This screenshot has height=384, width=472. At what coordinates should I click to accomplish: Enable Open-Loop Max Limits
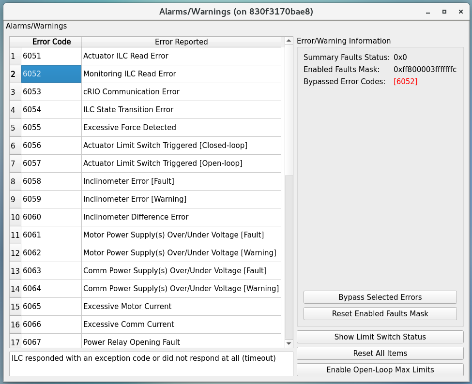coord(380,369)
